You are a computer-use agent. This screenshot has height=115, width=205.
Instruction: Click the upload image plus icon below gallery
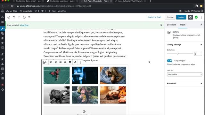84,111
